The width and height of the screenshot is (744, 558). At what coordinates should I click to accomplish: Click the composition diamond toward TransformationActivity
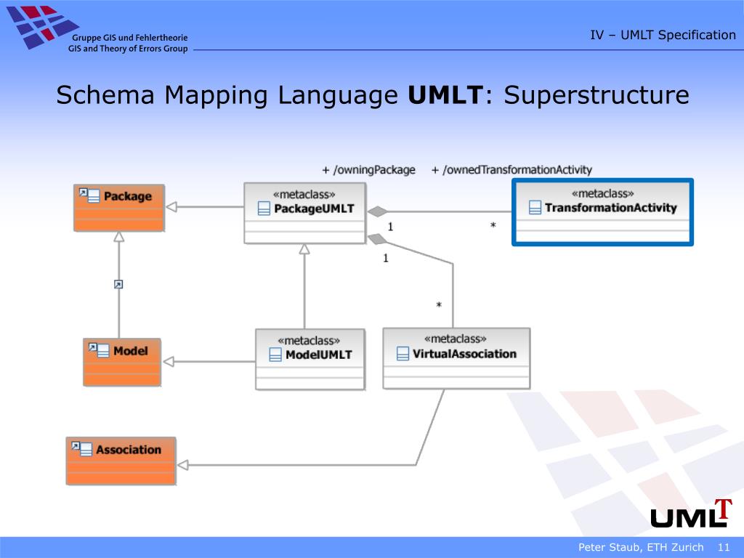click(x=378, y=211)
